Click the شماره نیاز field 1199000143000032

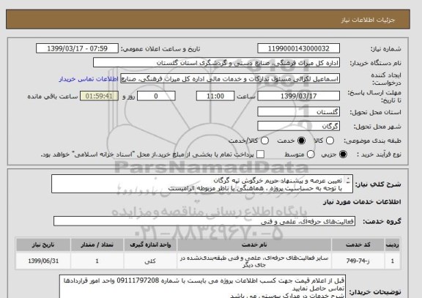coord(298,48)
